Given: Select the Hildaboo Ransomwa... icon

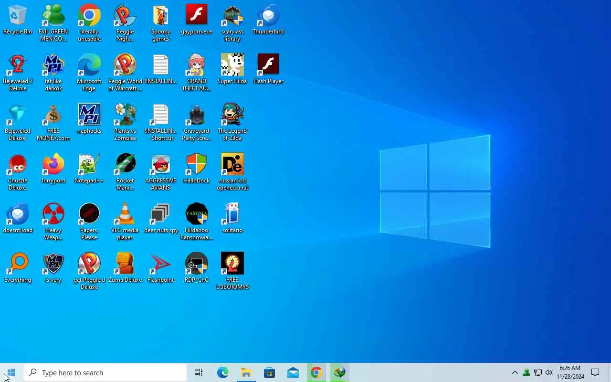Looking at the screenshot, I should pos(197,222).
